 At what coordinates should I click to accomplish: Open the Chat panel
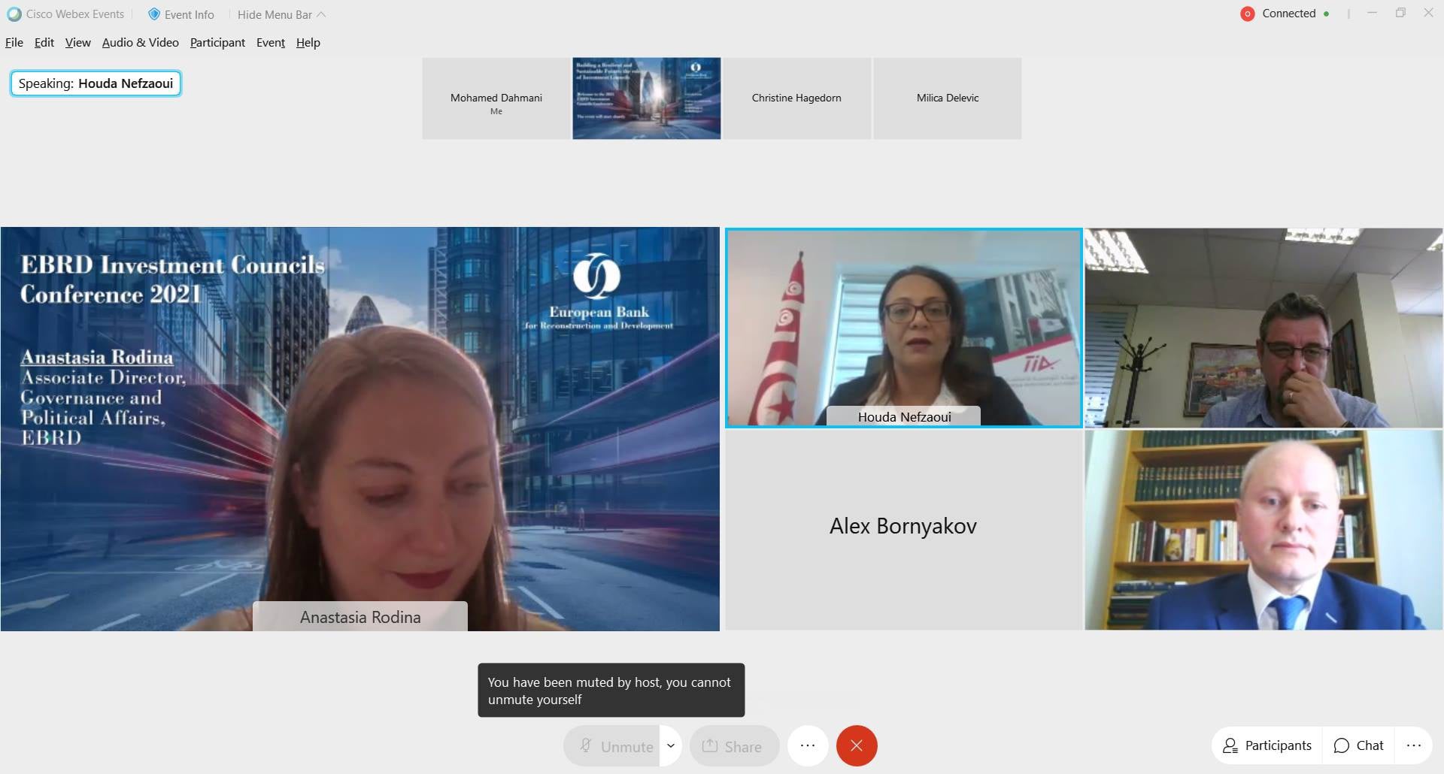(1358, 745)
